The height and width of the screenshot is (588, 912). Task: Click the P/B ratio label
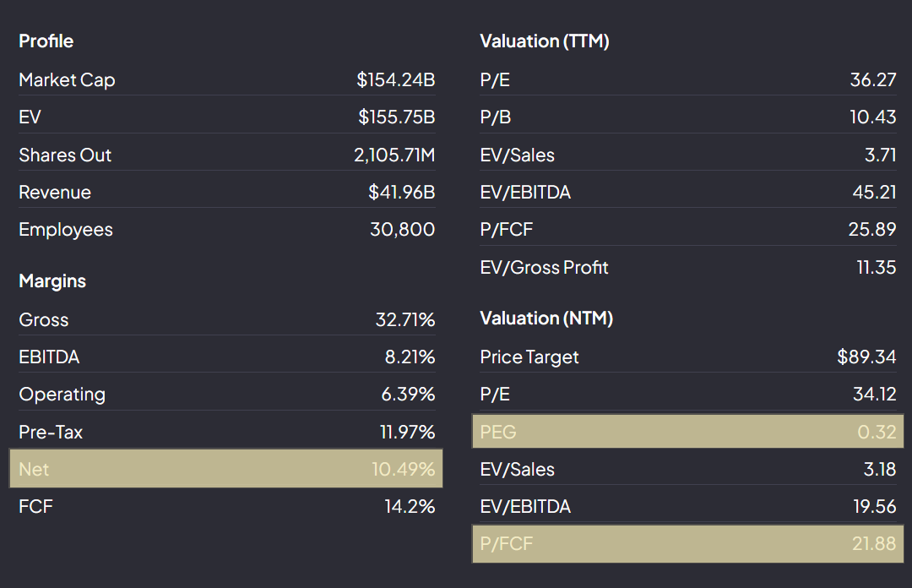tap(495, 117)
